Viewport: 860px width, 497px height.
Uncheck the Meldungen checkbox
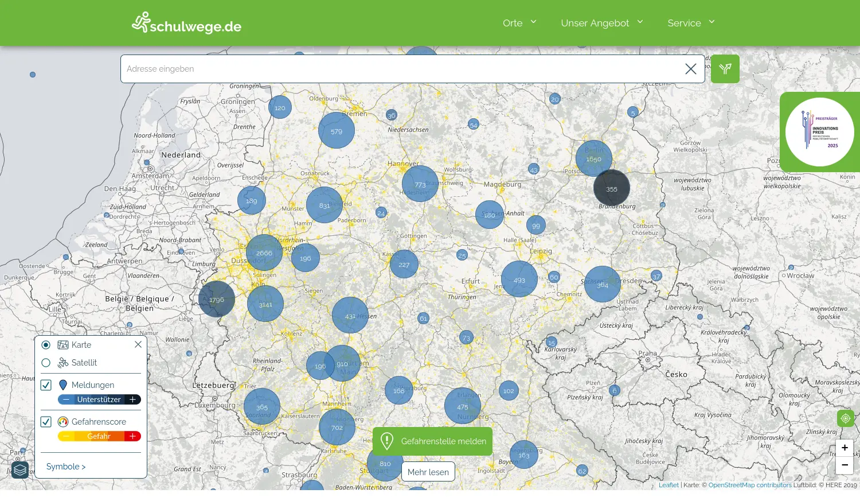click(x=46, y=385)
